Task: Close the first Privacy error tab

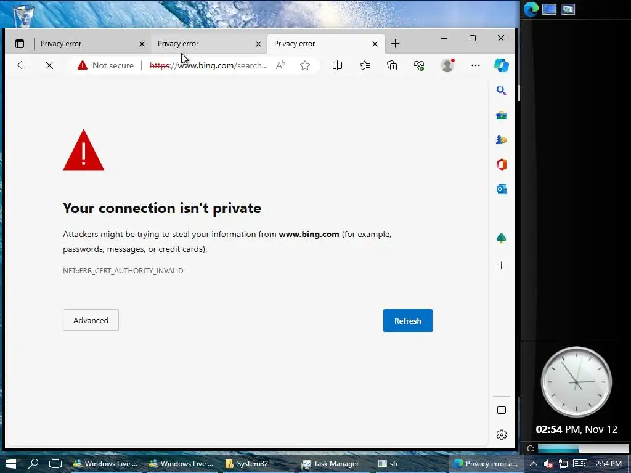Action: 142,44
